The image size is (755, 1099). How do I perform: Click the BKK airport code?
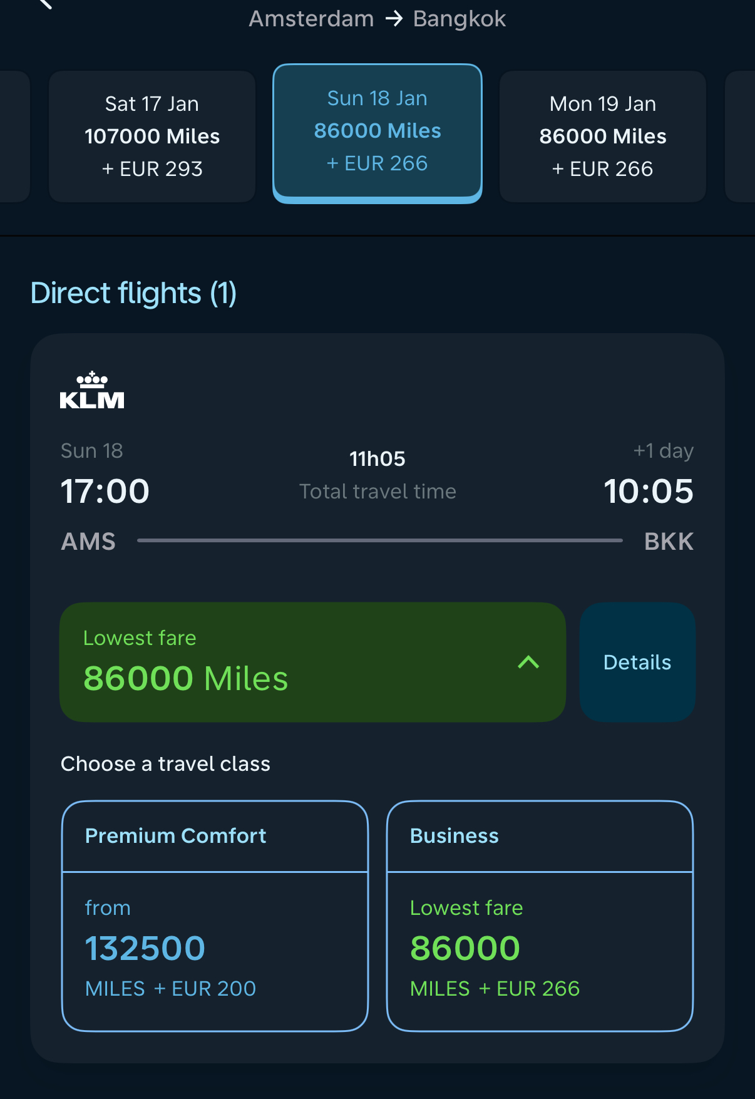669,542
